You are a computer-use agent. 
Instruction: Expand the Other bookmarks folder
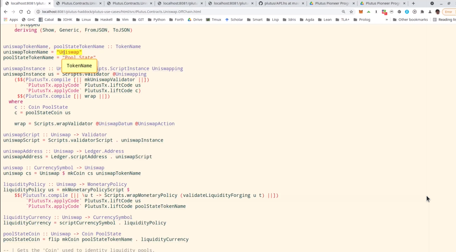[x=410, y=20]
